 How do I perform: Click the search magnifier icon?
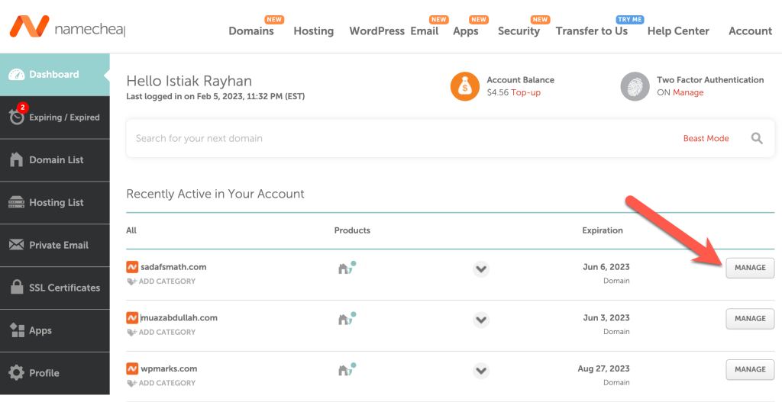(757, 138)
